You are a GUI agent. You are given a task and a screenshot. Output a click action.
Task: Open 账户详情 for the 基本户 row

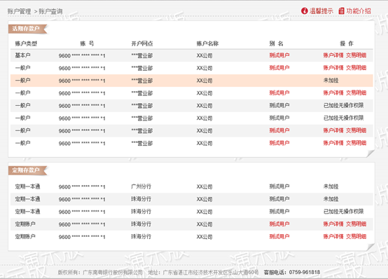333,55
